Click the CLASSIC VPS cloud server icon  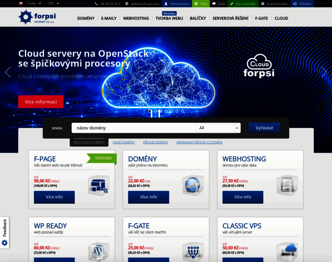(287, 252)
